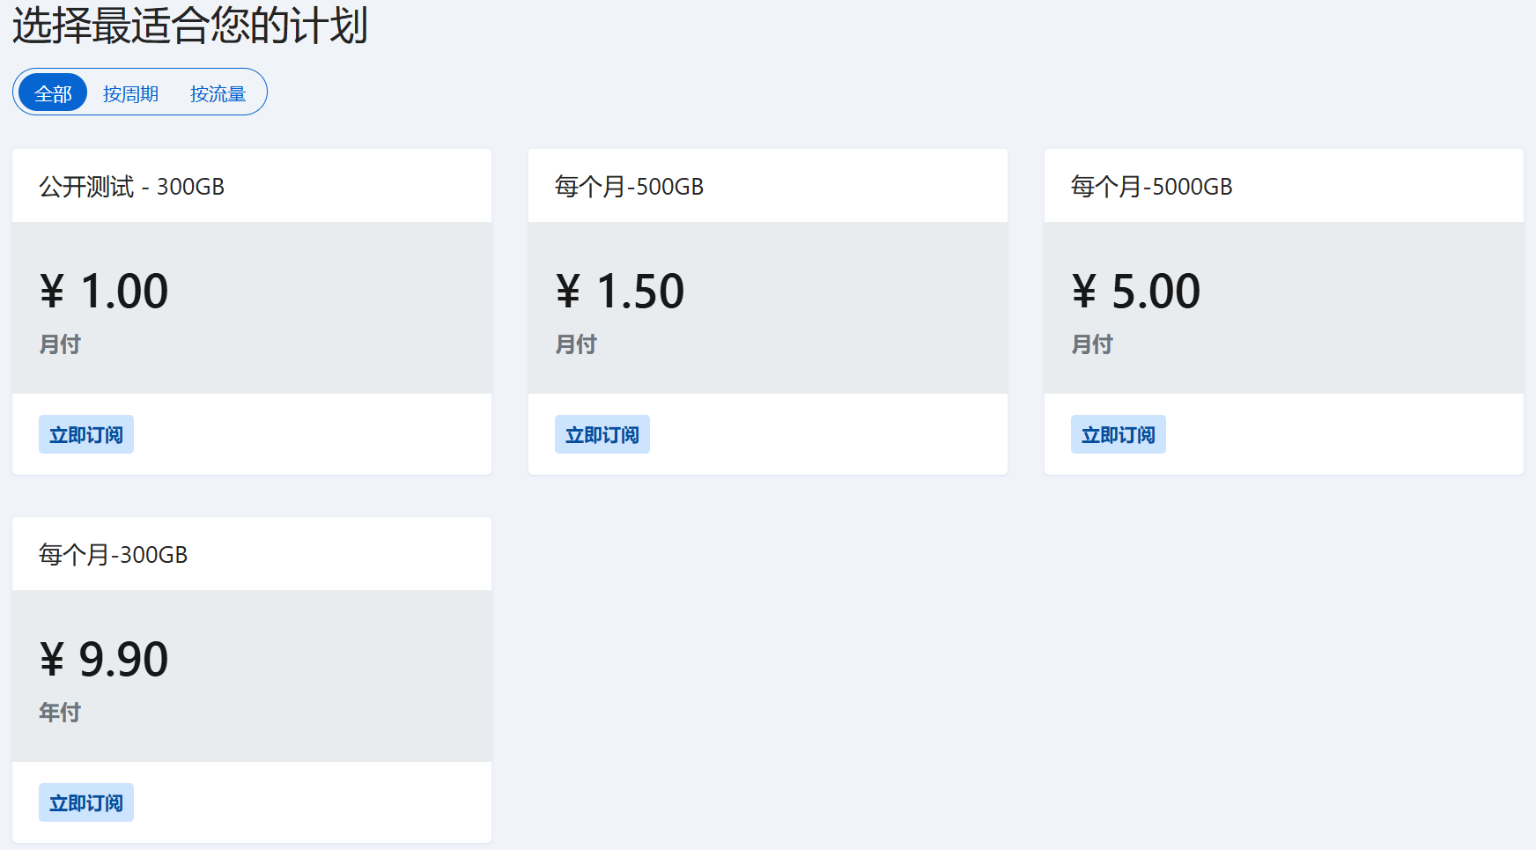Viewport: 1536px width, 850px height.
Task: Select the 全部 filter tab
Action: (53, 93)
